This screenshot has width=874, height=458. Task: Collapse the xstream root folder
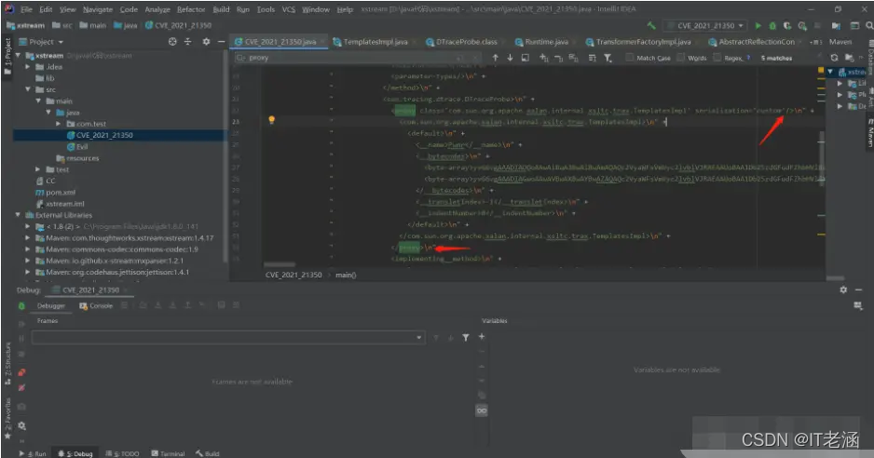pos(18,56)
